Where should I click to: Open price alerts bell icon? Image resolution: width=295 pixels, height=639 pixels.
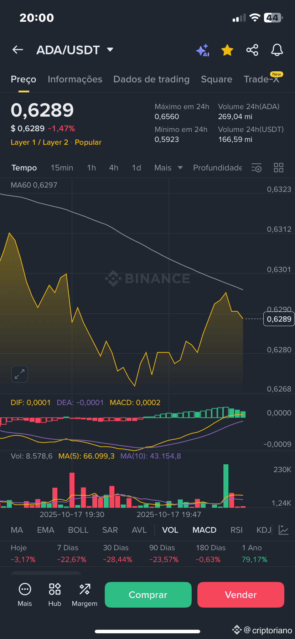[x=277, y=50]
